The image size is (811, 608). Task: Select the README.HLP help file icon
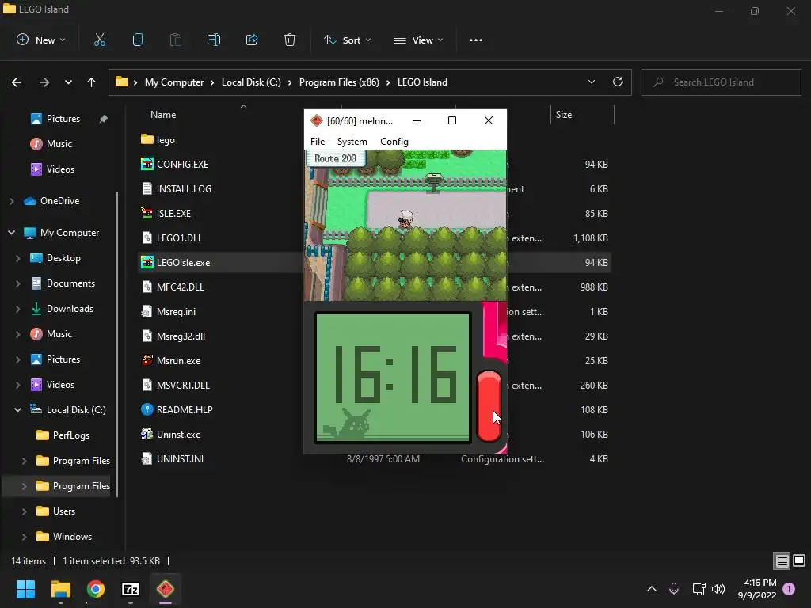point(147,409)
